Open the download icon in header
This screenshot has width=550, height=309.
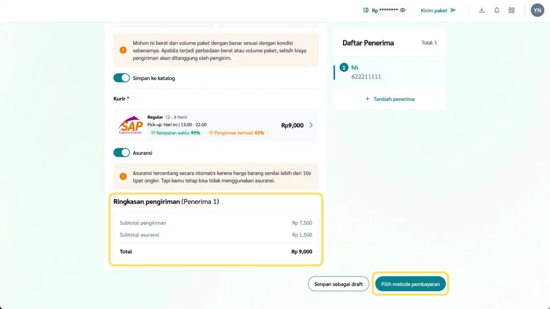coord(482,10)
